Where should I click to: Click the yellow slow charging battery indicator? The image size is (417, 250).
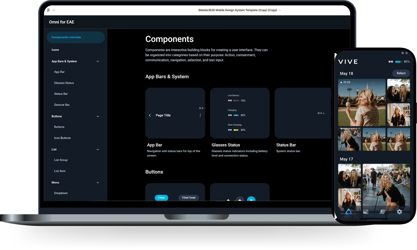tap(236, 130)
